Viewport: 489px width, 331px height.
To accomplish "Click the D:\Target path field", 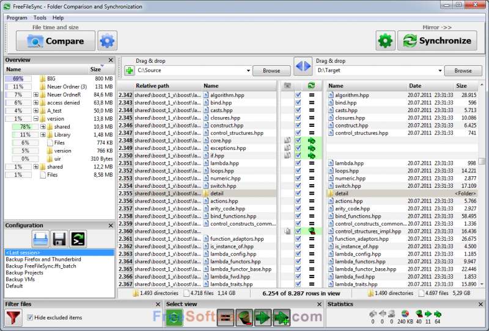I will 376,71.
